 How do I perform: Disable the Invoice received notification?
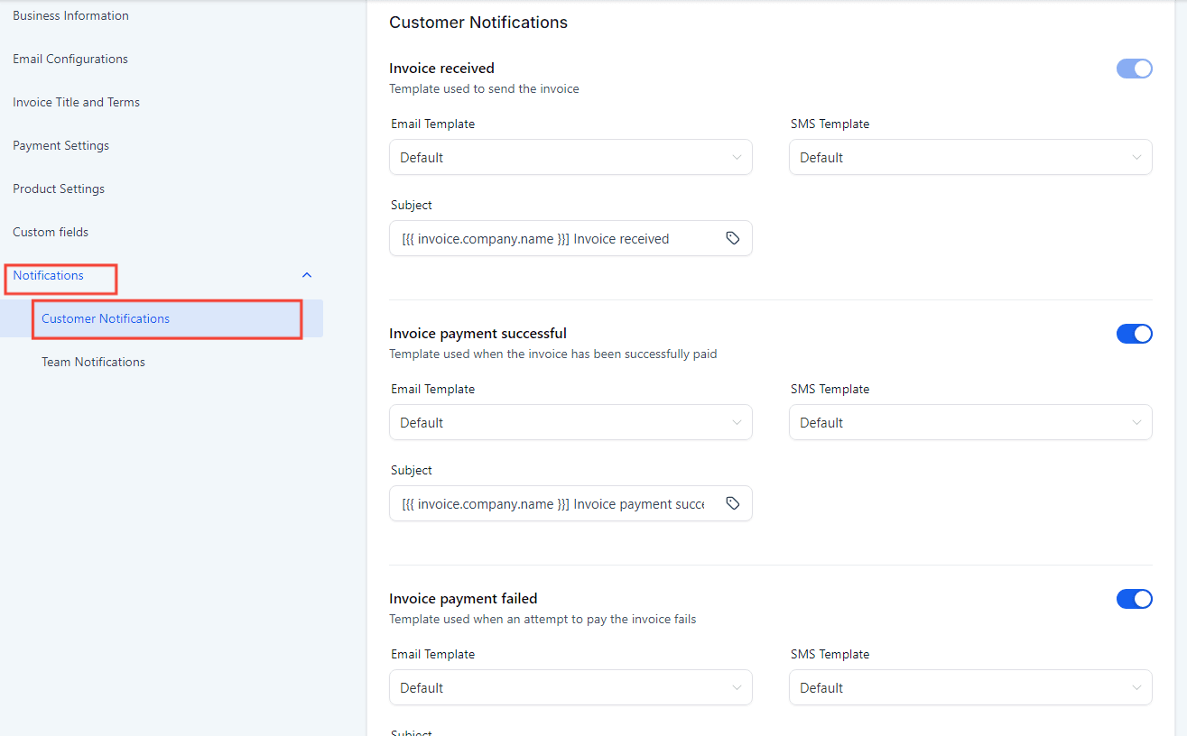click(x=1134, y=68)
